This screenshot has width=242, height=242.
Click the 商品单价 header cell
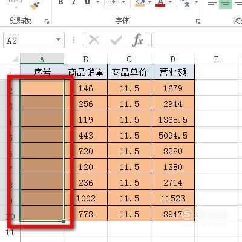(129, 71)
